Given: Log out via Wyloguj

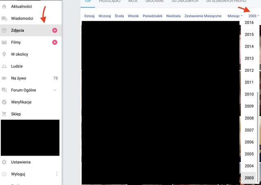Looking at the screenshot, I should [18, 174].
